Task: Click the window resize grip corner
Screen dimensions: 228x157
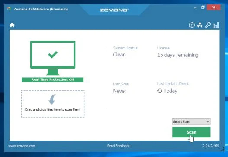Action: tap(223, 149)
